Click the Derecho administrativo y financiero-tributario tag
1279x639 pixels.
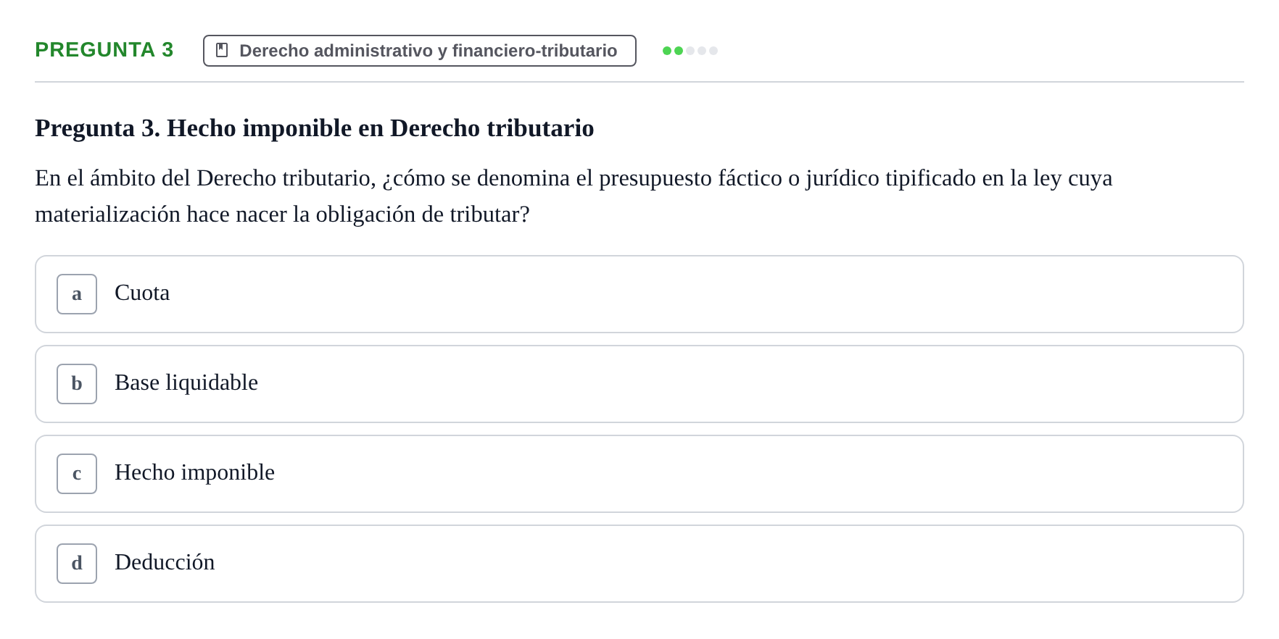[x=420, y=51]
